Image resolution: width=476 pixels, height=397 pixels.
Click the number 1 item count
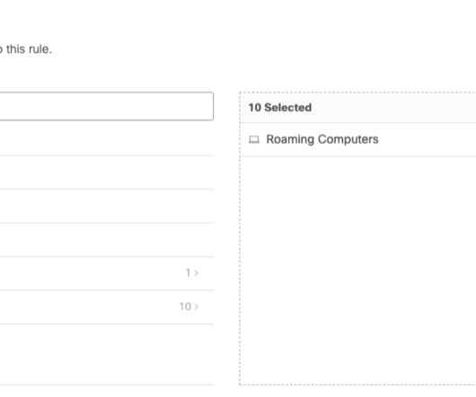tap(188, 273)
